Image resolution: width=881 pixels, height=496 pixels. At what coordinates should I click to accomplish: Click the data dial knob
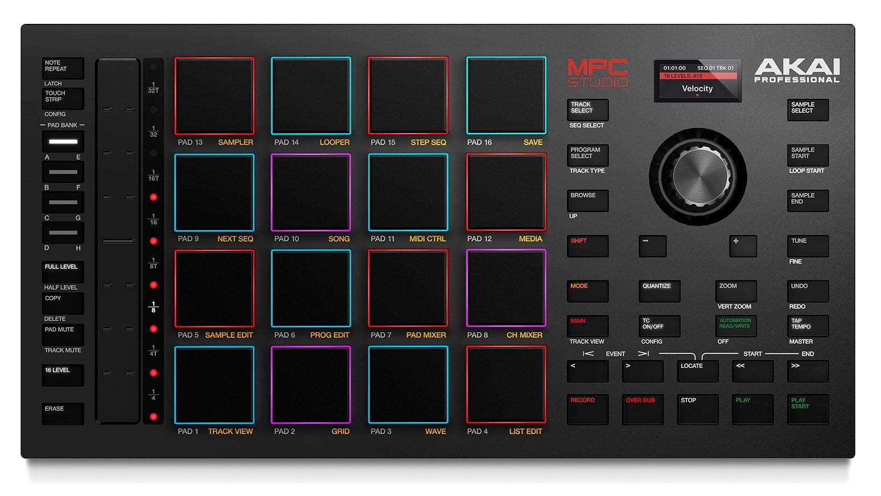pos(698,176)
